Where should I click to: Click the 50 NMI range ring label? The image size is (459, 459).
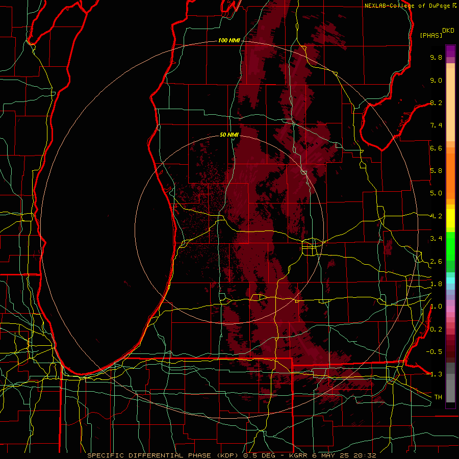coord(229,135)
